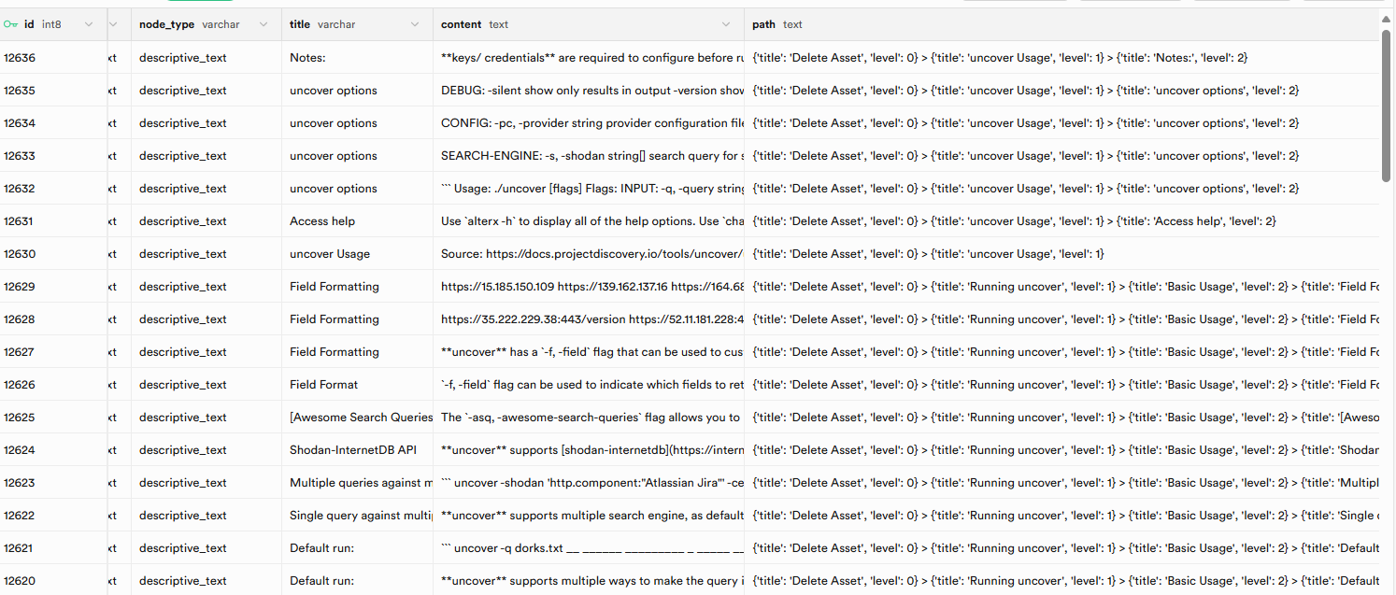
Task: Open the dropdown arrow of the truncated column before node_type
Action: pos(114,24)
